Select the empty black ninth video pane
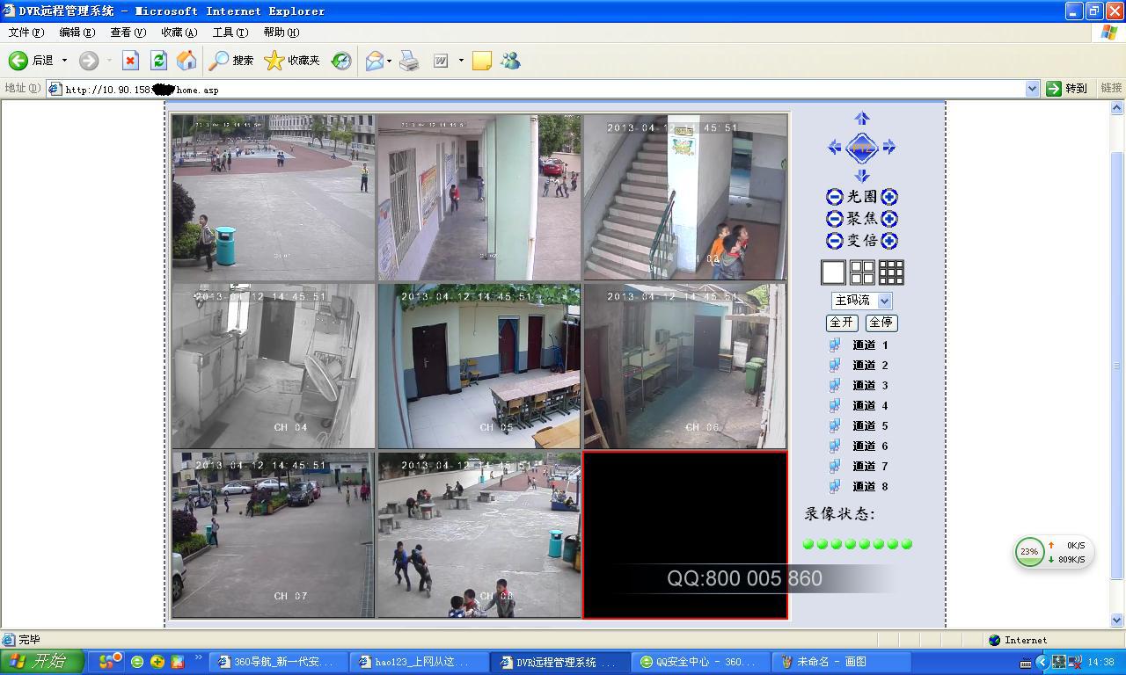Image resolution: width=1126 pixels, height=675 pixels. 685,535
